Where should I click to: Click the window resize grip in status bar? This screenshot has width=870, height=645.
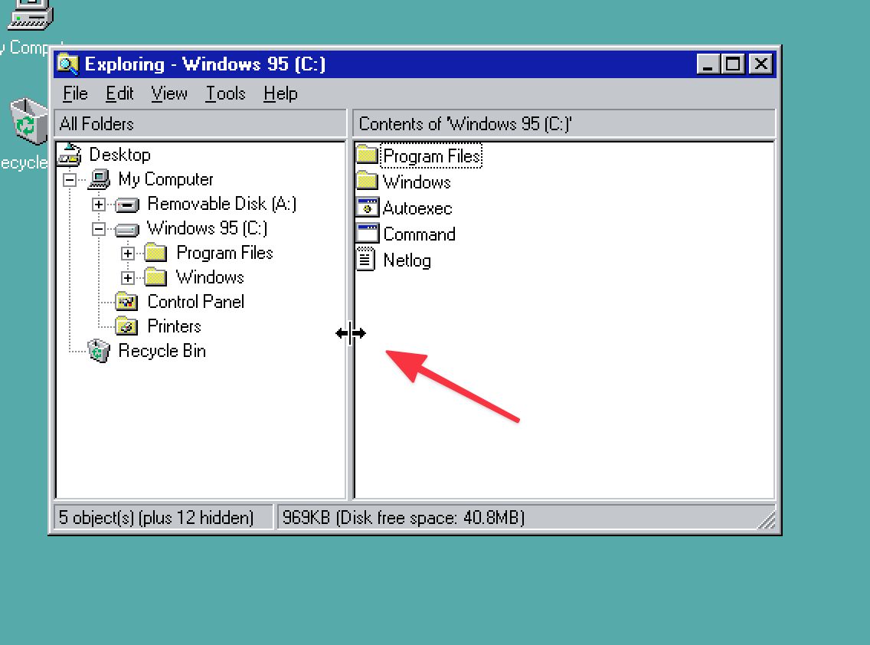[x=767, y=521]
